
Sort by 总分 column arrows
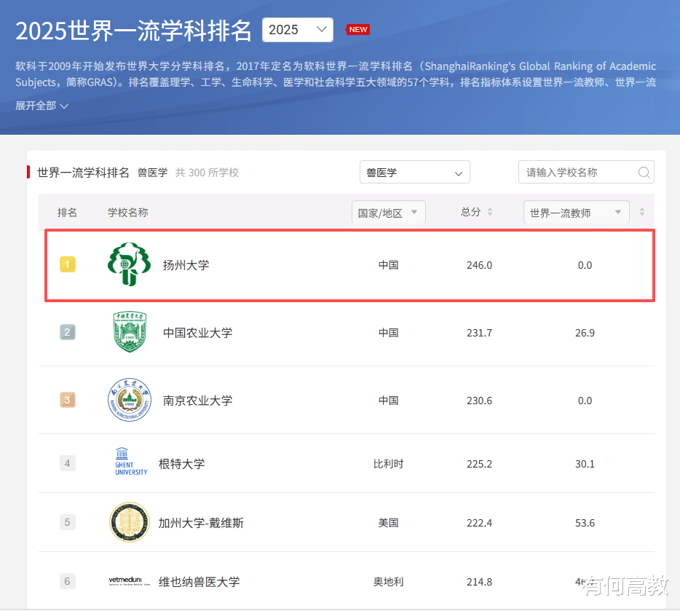click(x=490, y=212)
